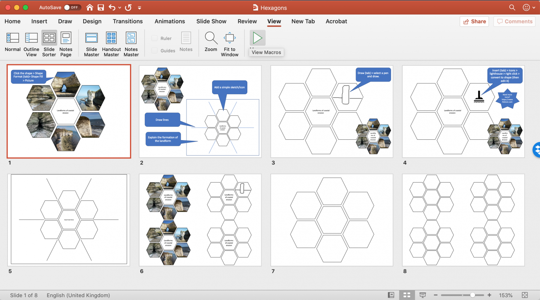Switch to the Animations ribbon tab
Image resolution: width=540 pixels, height=300 pixels.
click(x=170, y=21)
